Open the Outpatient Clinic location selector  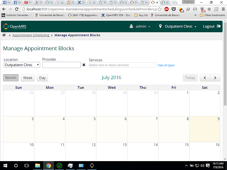click(x=178, y=26)
